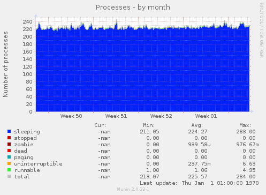Click the red dead legend swatch
Viewport: 266px width, 195px height.
[x=9, y=151]
